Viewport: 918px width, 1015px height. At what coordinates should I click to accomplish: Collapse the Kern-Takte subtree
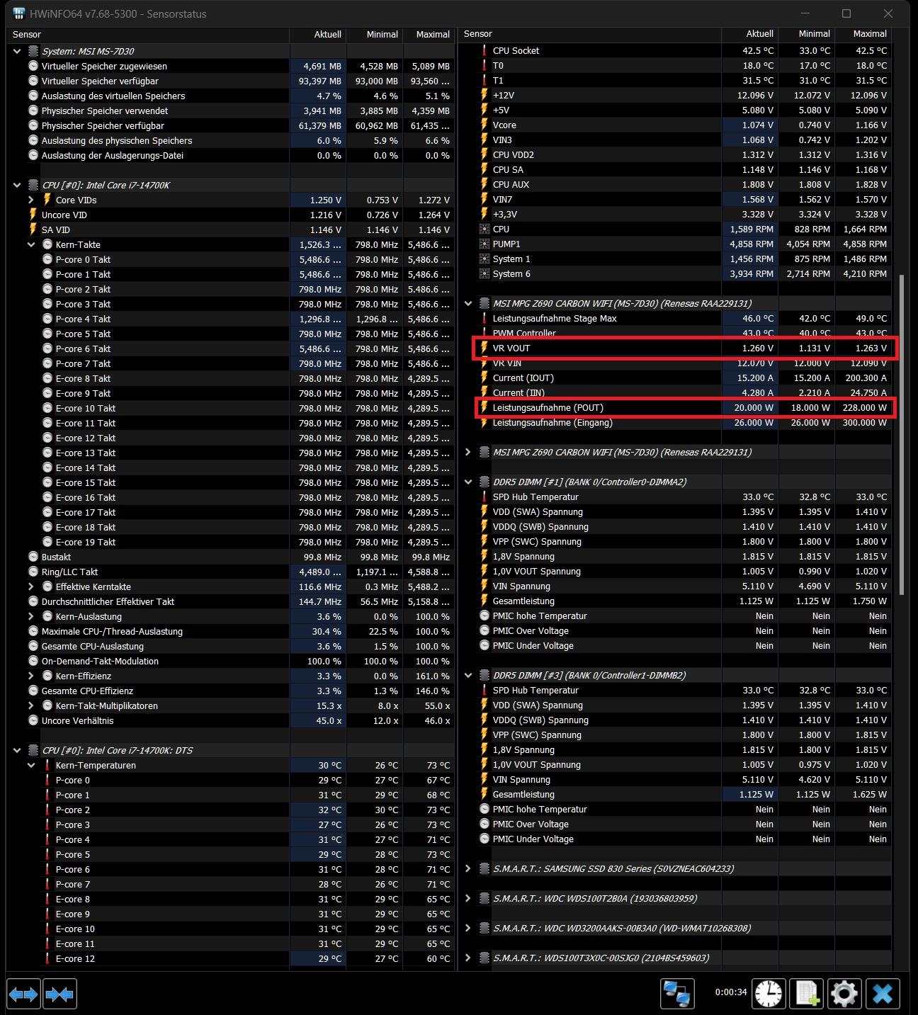click(x=31, y=244)
